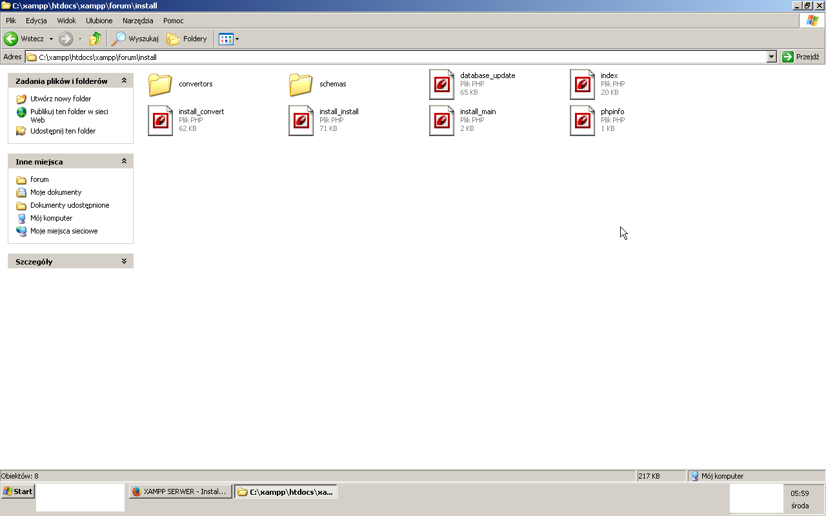Collapse the Zadania plików i folderów panel
Viewport: 826px width, 516px height.
124,81
